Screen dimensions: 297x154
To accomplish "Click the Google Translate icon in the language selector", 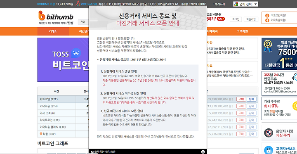I will click(x=236, y=4).
